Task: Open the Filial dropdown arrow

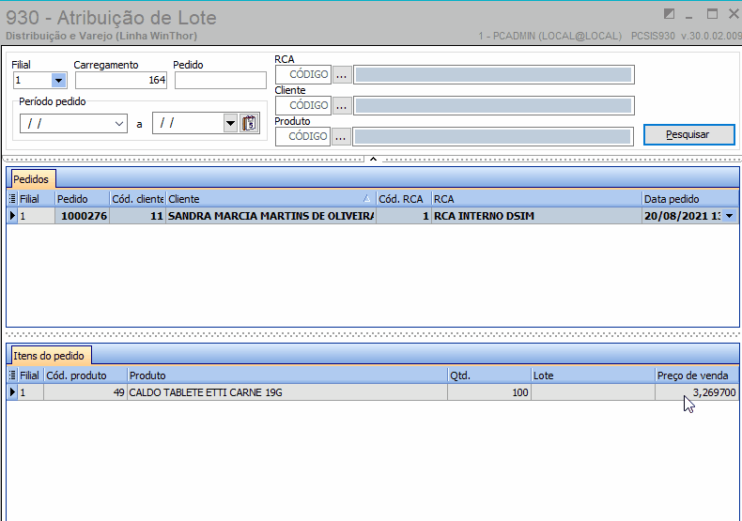Action: pos(58,81)
